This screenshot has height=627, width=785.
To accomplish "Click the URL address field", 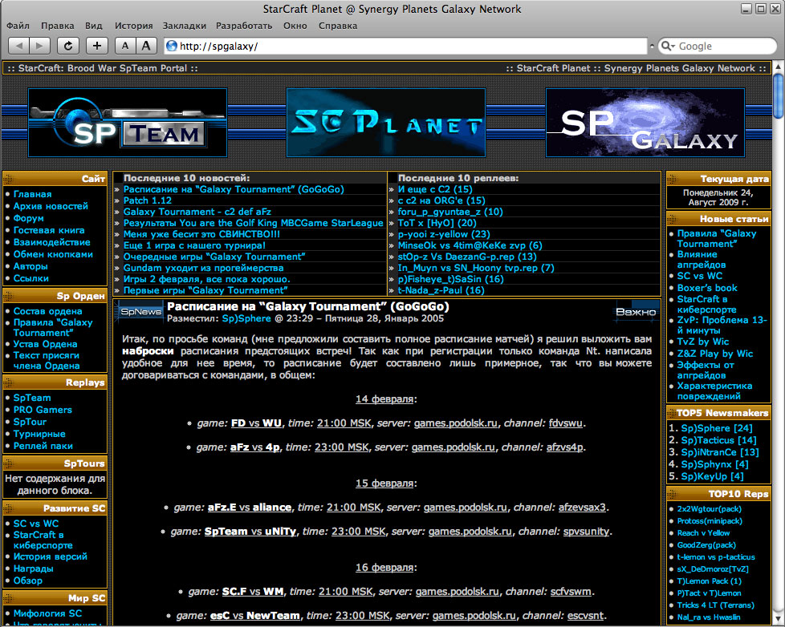I will (x=406, y=46).
